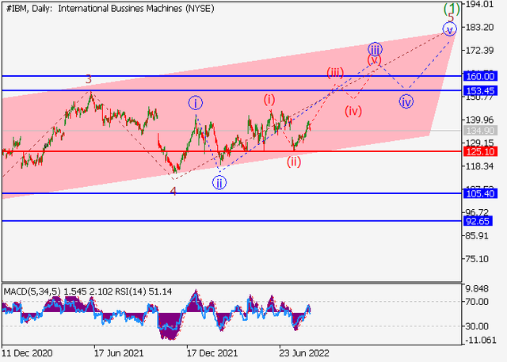Select the red (iv) wave label
The height and width of the screenshot is (362, 507).
point(353,110)
